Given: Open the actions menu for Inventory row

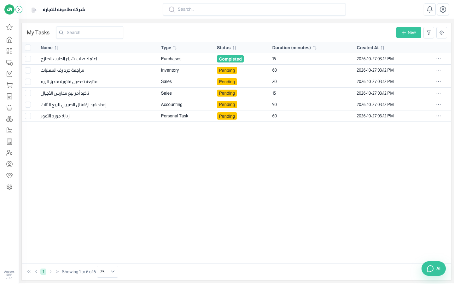Looking at the screenshot, I should 439,70.
